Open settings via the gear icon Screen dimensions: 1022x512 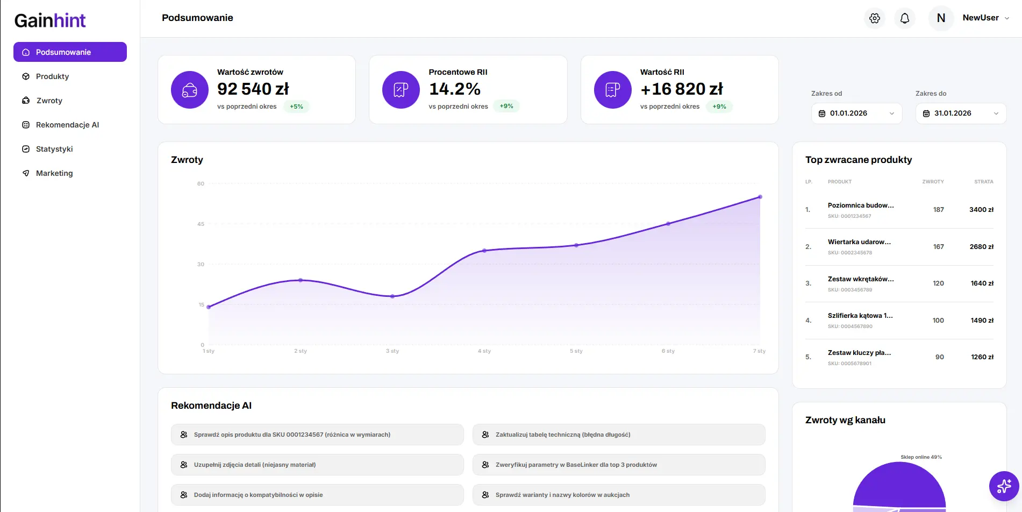pyautogui.click(x=875, y=18)
